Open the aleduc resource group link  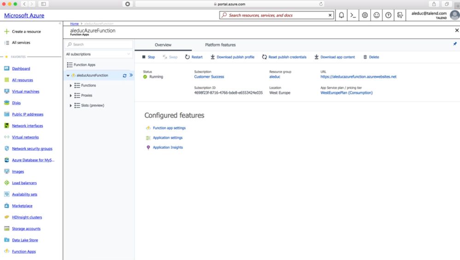(274, 77)
